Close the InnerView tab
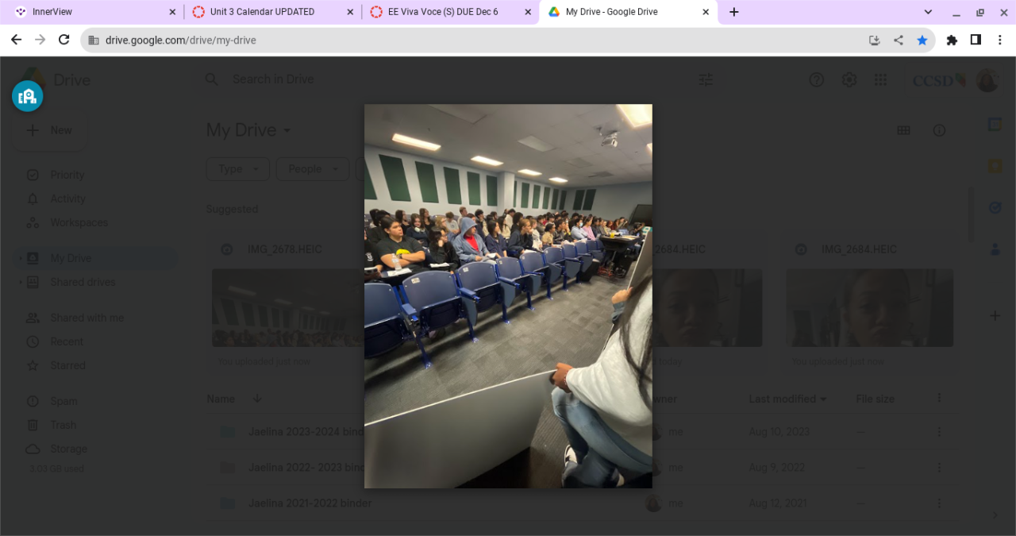The height and width of the screenshot is (536, 1016). pos(172,12)
